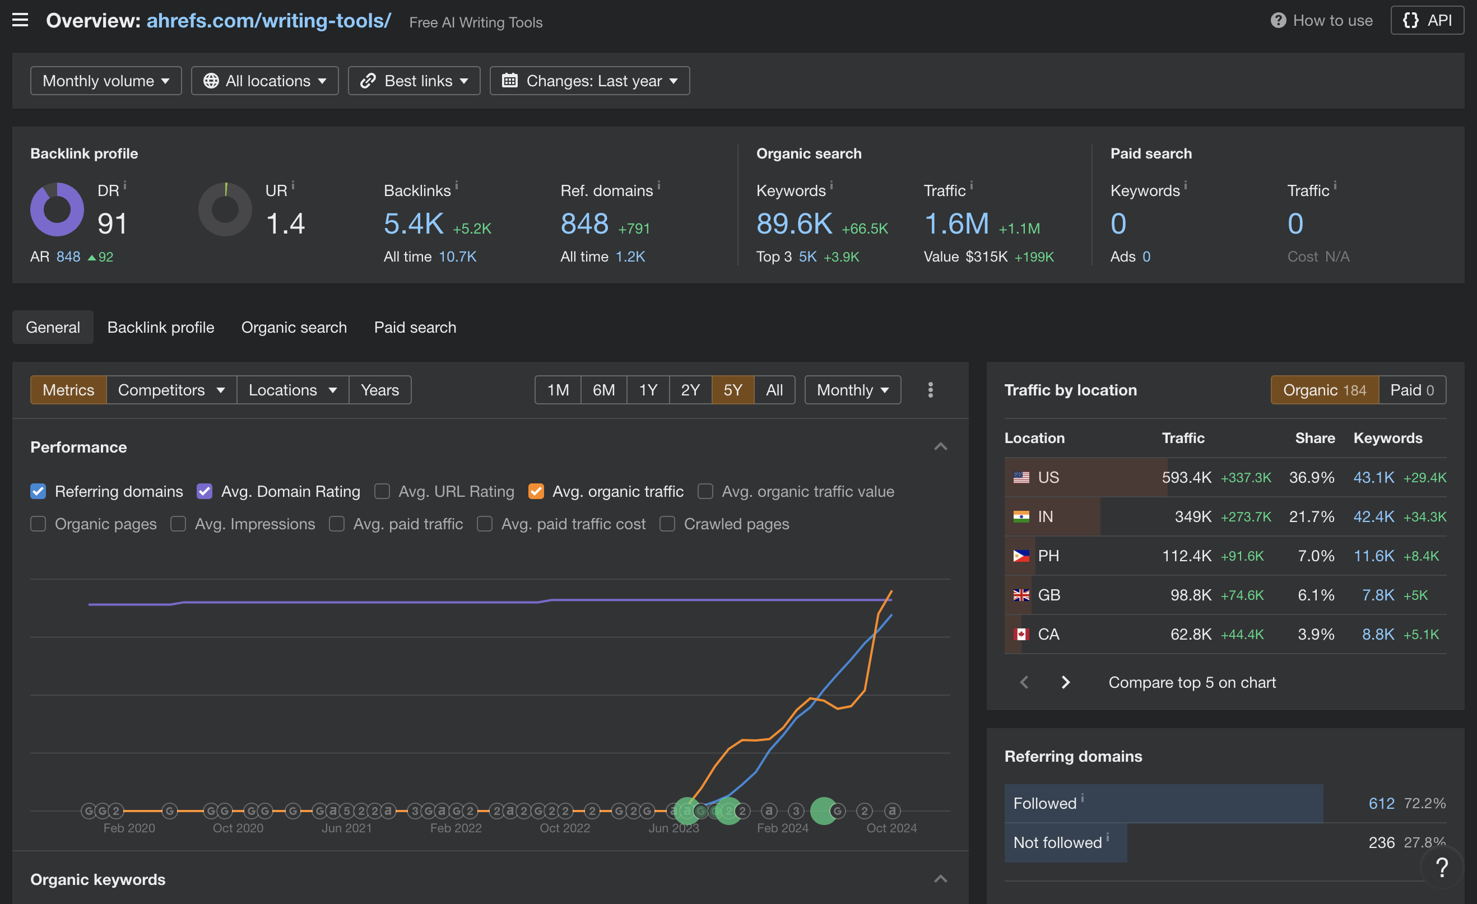Click the globe icon in All locations
Image resolution: width=1477 pixels, height=904 pixels.
(x=211, y=81)
